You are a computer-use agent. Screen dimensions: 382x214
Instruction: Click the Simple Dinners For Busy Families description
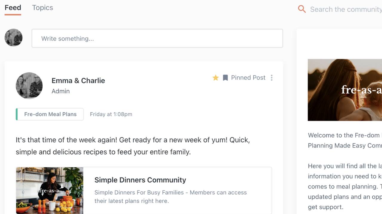point(171,196)
